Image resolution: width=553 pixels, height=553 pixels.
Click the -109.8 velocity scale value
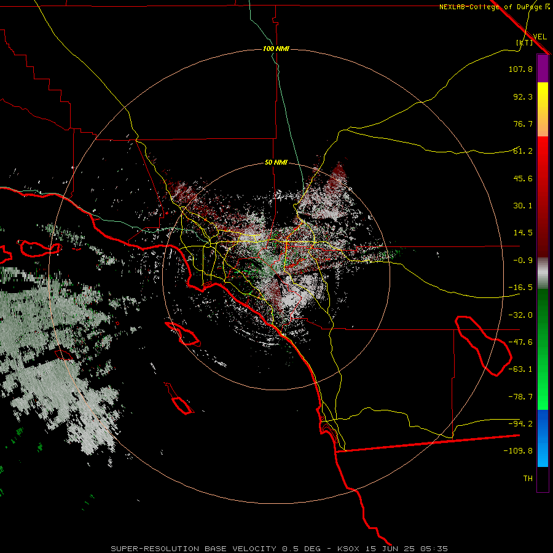coord(518,451)
